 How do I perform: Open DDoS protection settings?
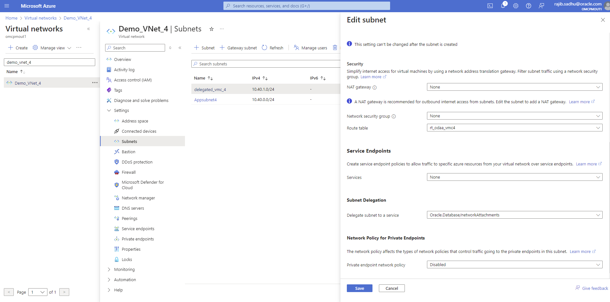point(137,162)
